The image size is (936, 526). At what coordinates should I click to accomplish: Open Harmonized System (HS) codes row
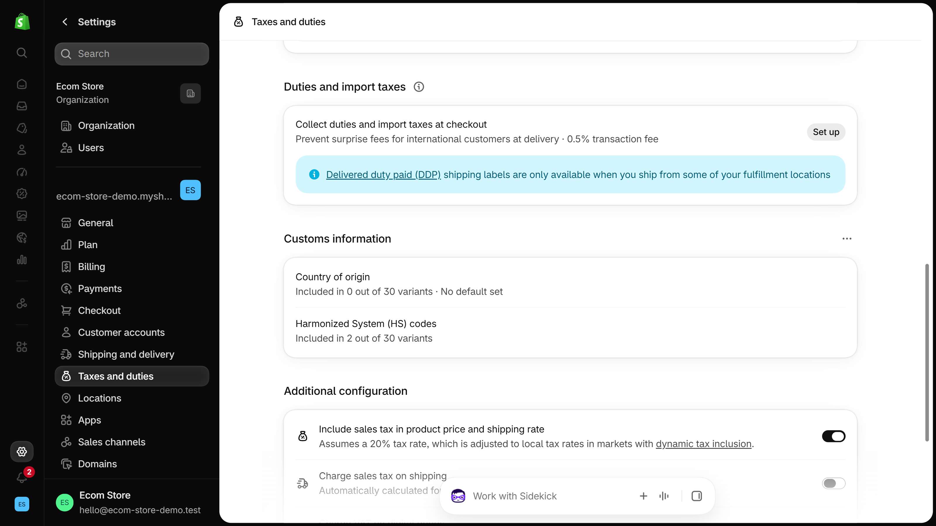point(570,331)
